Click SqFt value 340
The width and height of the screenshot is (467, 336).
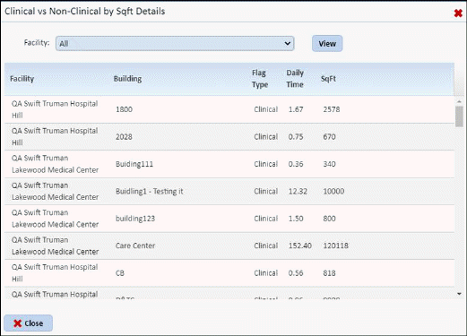329,164
